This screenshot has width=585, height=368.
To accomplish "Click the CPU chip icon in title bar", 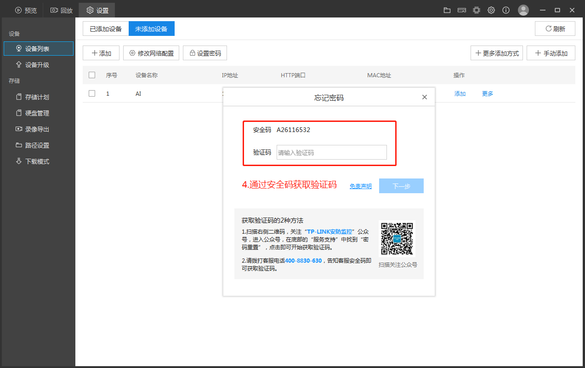I will click(x=477, y=10).
